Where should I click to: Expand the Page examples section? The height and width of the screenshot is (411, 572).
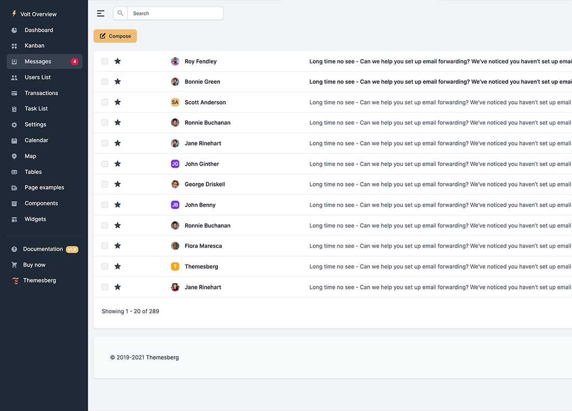click(44, 187)
